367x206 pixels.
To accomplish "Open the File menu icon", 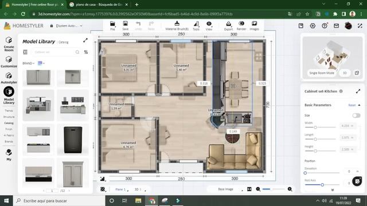I will point(112,26).
